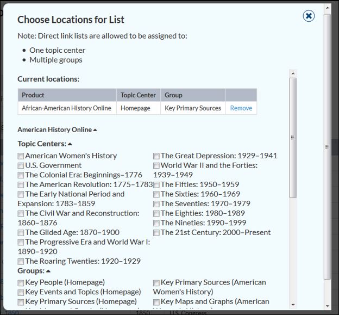The height and width of the screenshot is (315, 339).
Task: Tick The Roaring Twenties: 1920–1929
Action: (21, 262)
